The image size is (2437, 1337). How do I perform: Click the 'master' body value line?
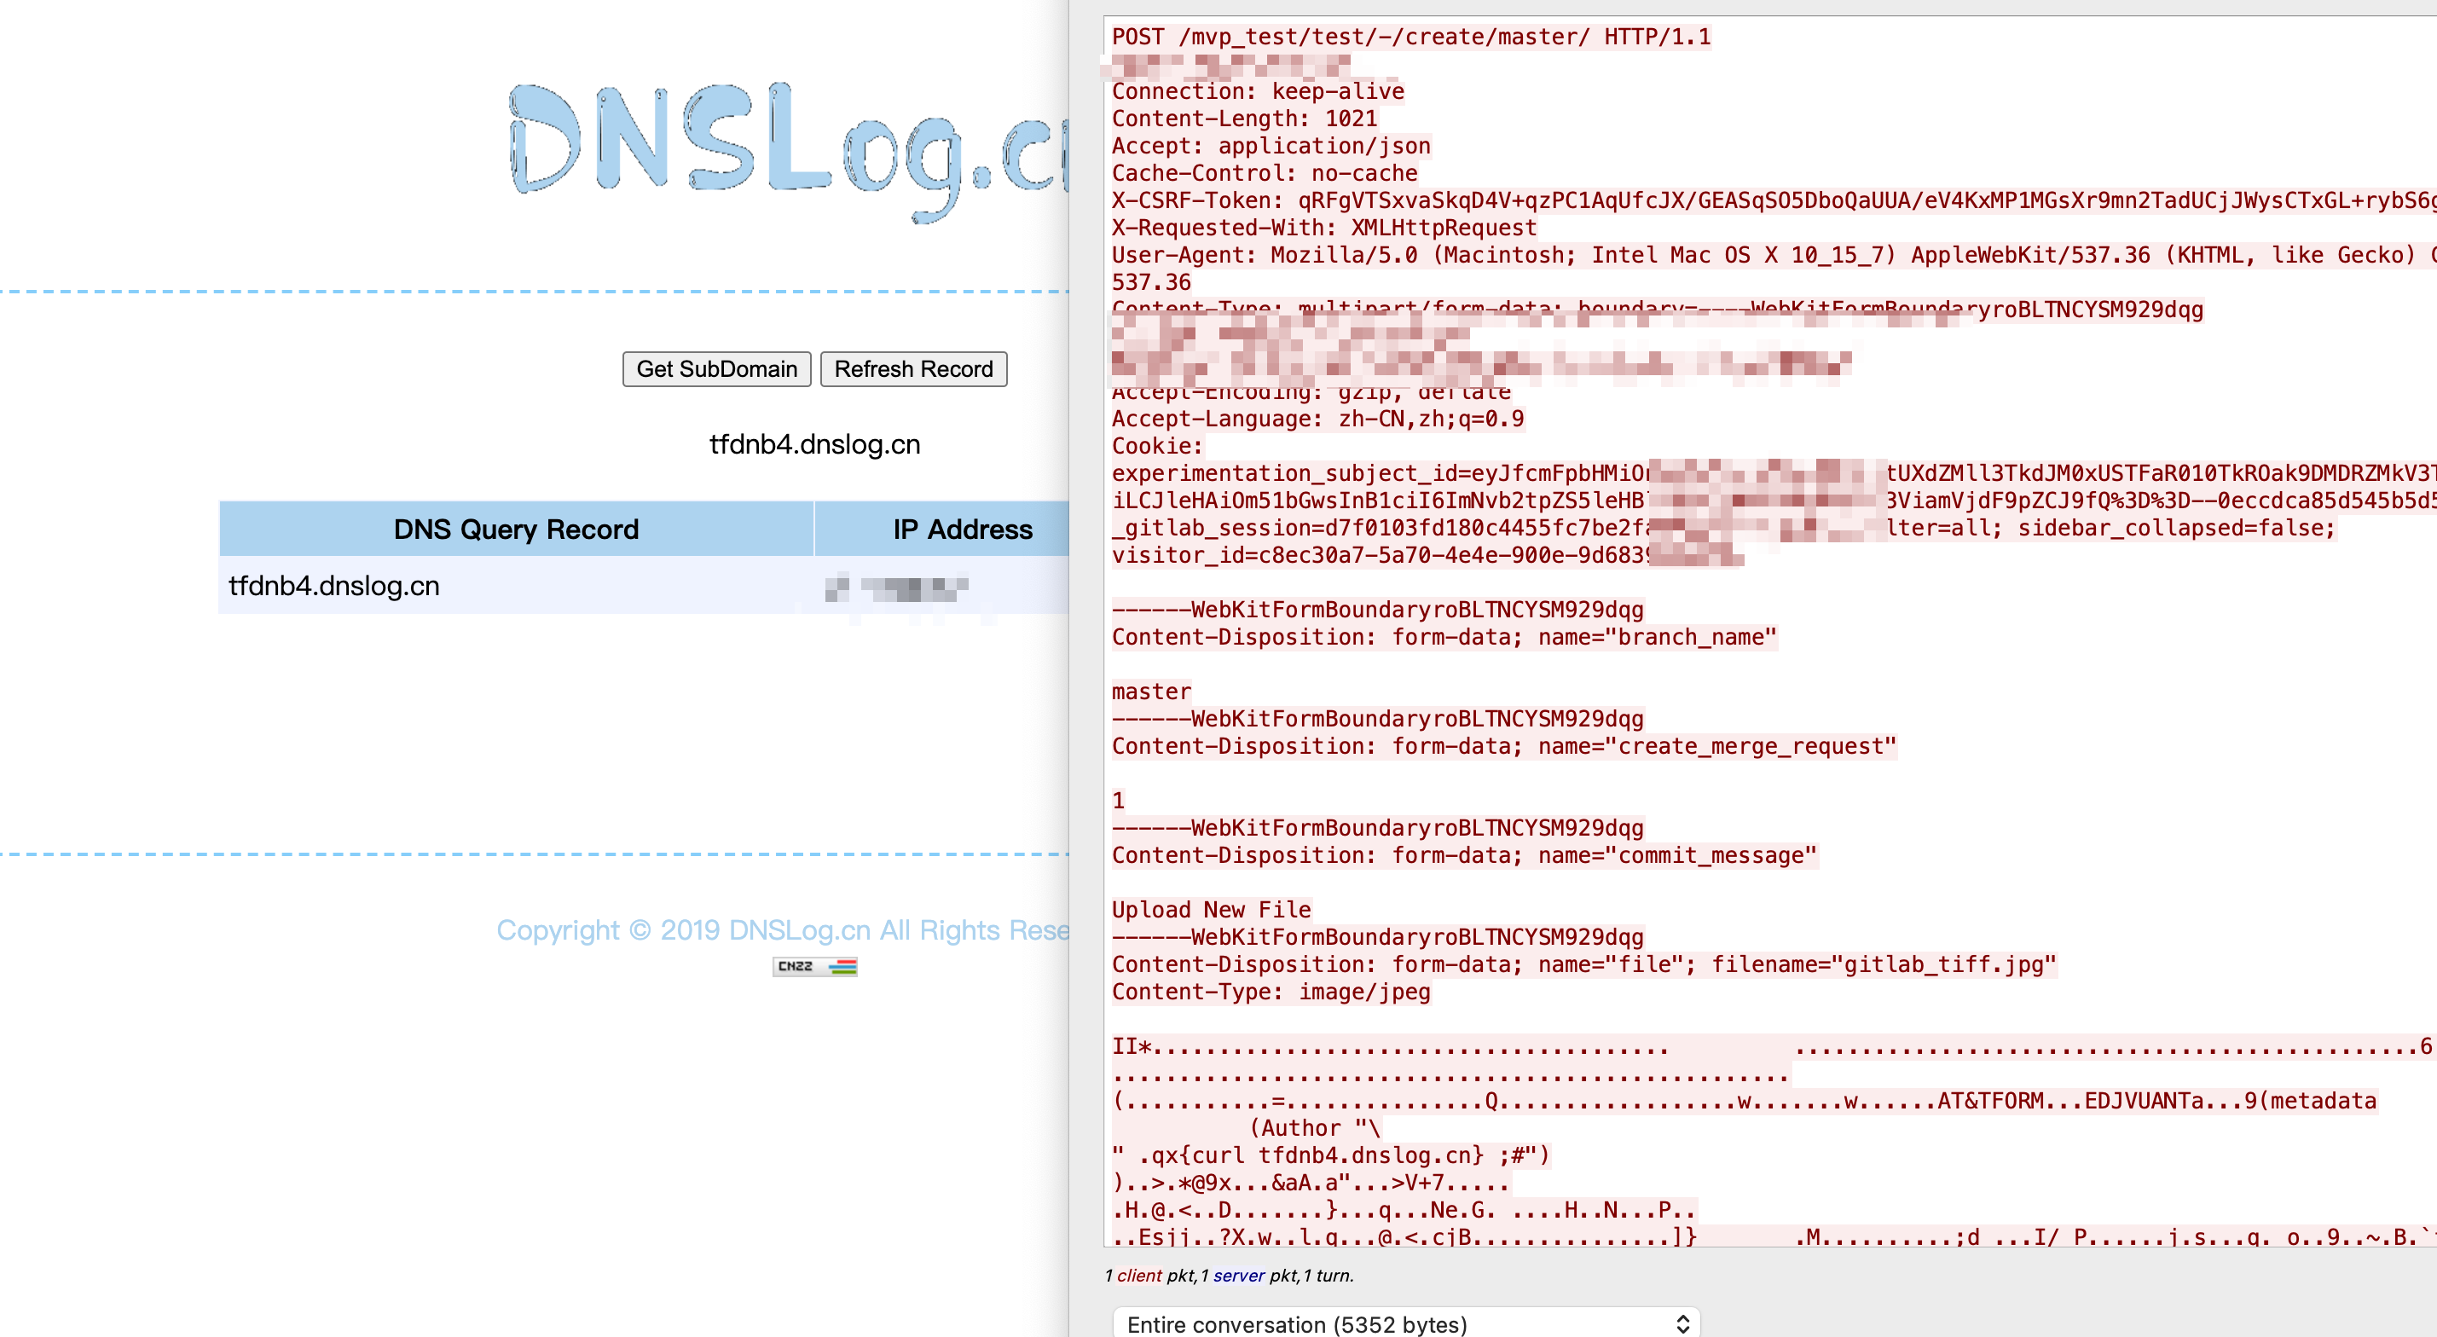[x=1150, y=692]
